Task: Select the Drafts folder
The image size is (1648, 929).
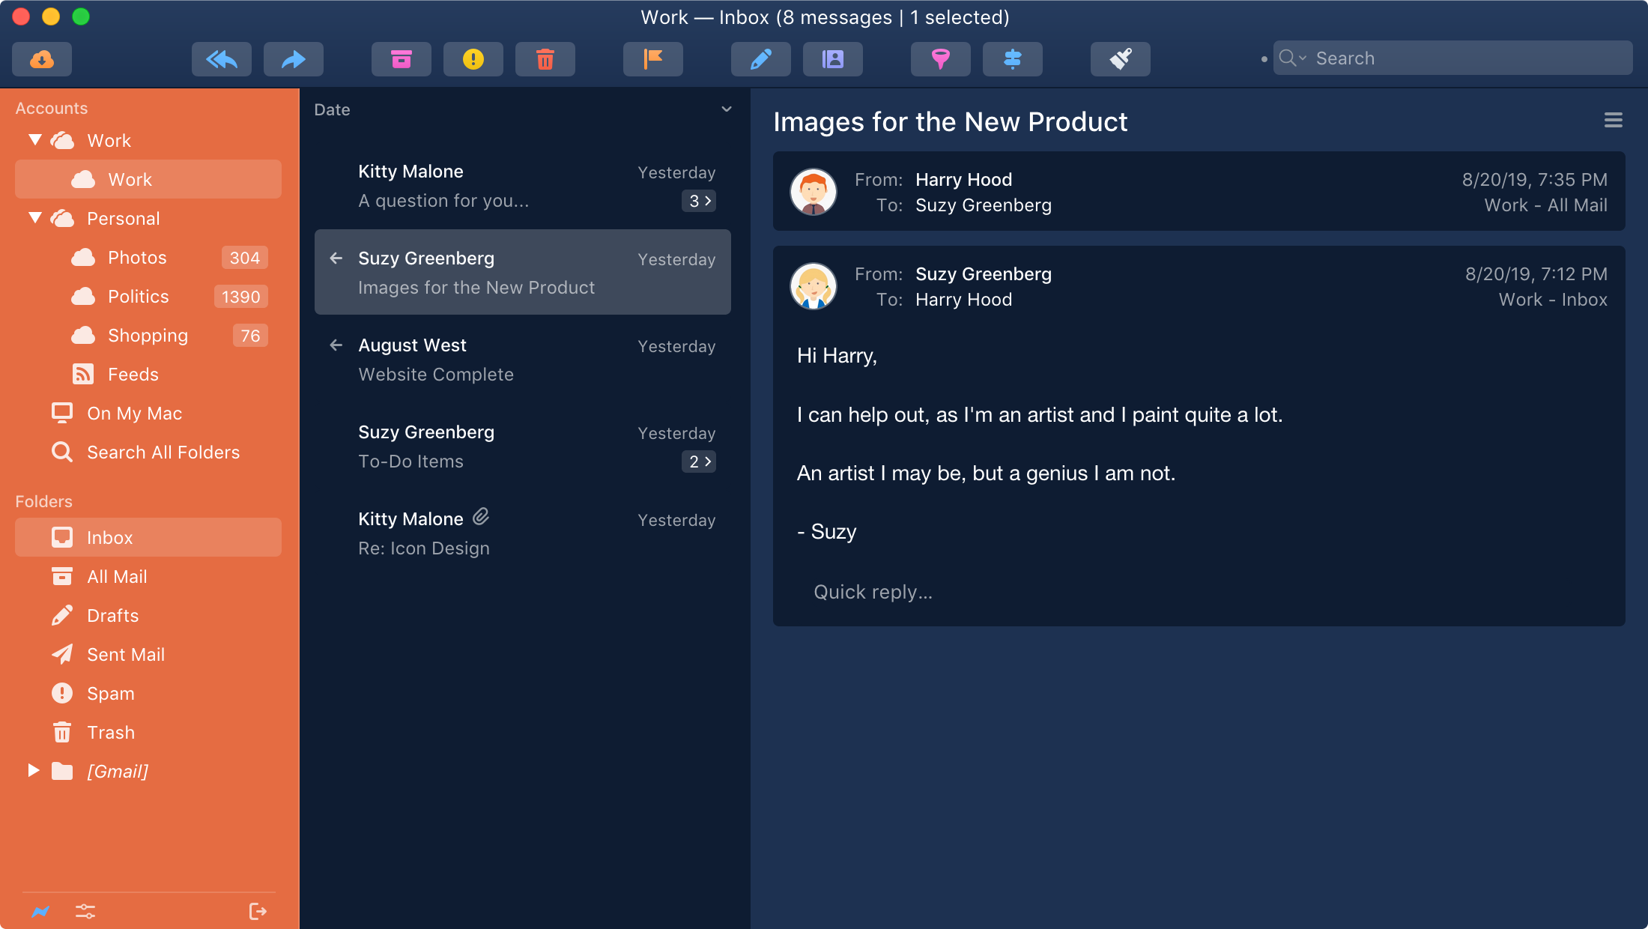Action: coord(112,616)
